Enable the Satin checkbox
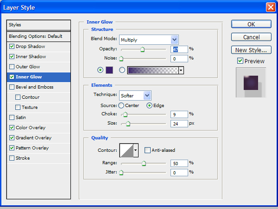Image resolution: width=278 pixels, height=209 pixels. (12, 117)
